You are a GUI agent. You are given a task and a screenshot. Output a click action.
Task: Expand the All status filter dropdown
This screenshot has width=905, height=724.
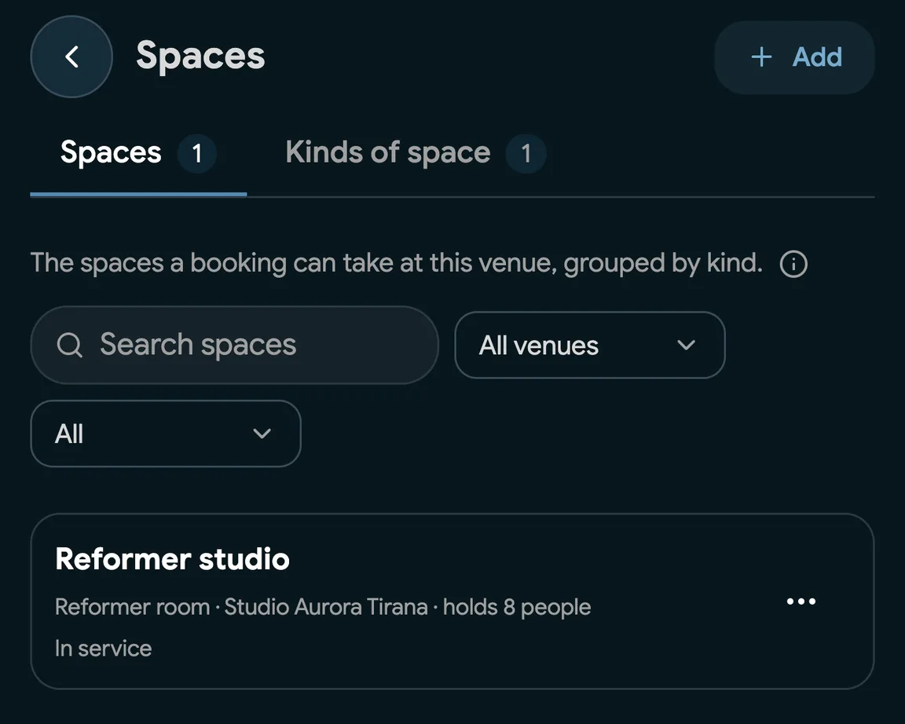point(166,433)
